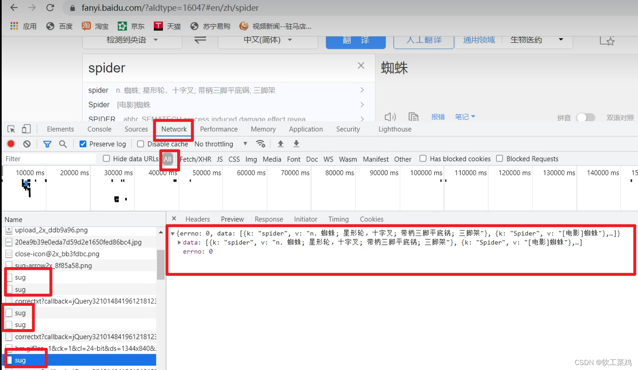Open the 苏宁易购 bookmark
The width and height of the screenshot is (638, 370).
[x=210, y=26]
